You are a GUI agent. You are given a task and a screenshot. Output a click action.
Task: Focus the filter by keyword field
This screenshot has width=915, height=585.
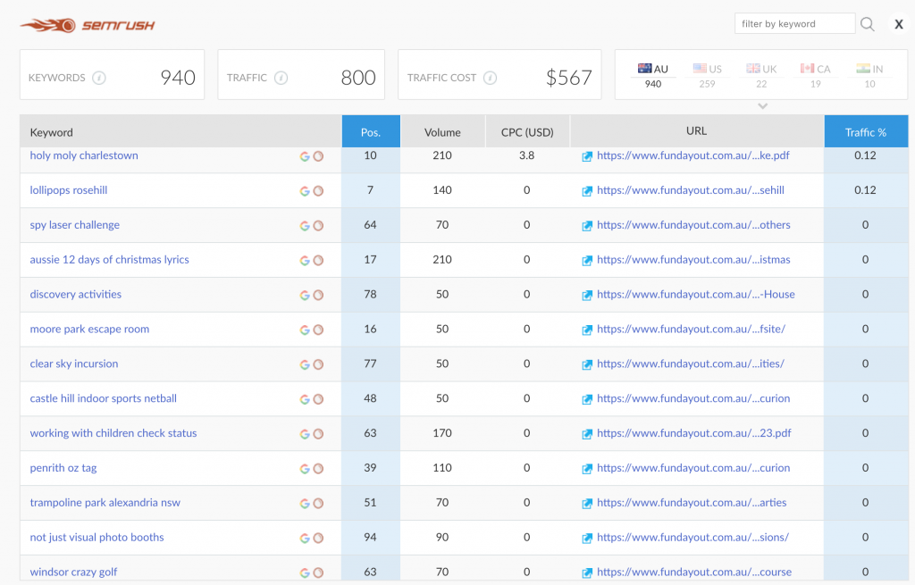tap(794, 24)
